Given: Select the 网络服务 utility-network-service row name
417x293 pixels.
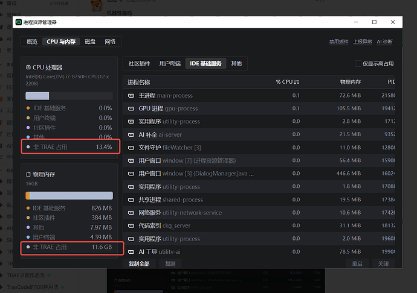Looking at the screenshot, I should click(180, 213).
